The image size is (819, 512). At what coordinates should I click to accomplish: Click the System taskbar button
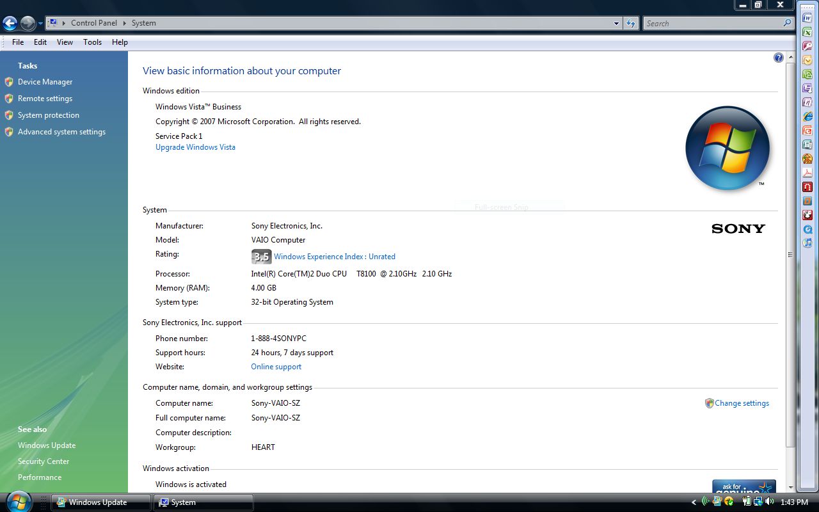[203, 502]
